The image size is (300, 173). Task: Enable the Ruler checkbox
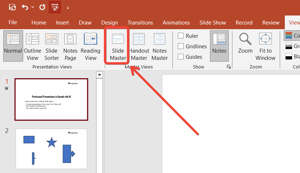pos(181,36)
